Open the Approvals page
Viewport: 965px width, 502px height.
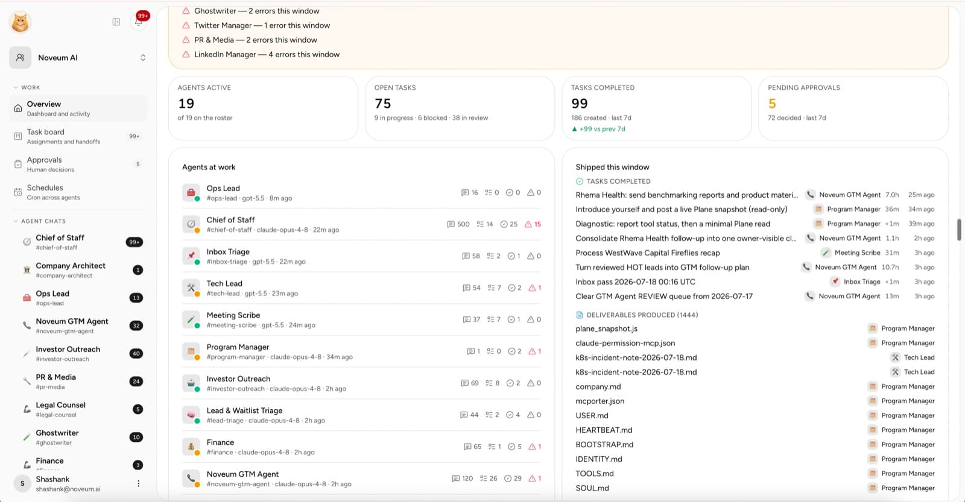click(78, 164)
